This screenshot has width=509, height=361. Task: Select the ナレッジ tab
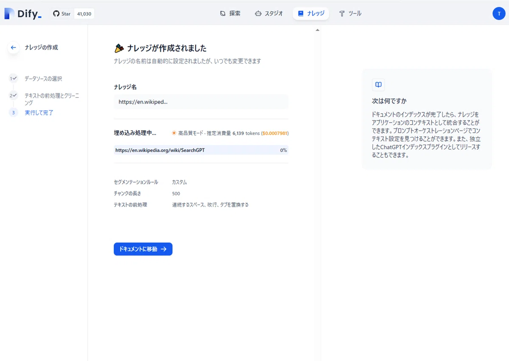[x=311, y=14]
